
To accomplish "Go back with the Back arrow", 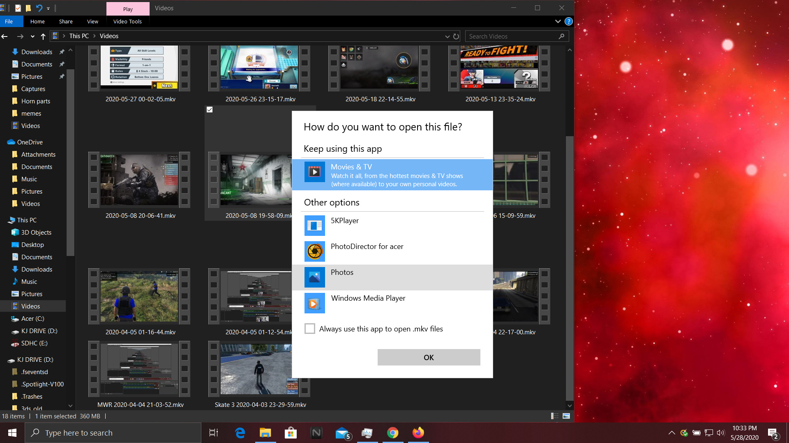I will click(x=5, y=36).
